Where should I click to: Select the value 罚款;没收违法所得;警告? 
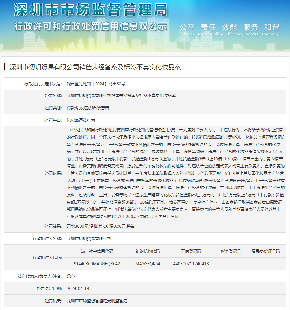(88, 108)
